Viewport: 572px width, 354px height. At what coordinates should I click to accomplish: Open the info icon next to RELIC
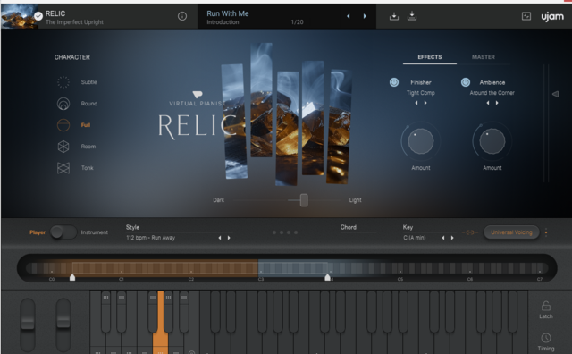click(x=182, y=16)
